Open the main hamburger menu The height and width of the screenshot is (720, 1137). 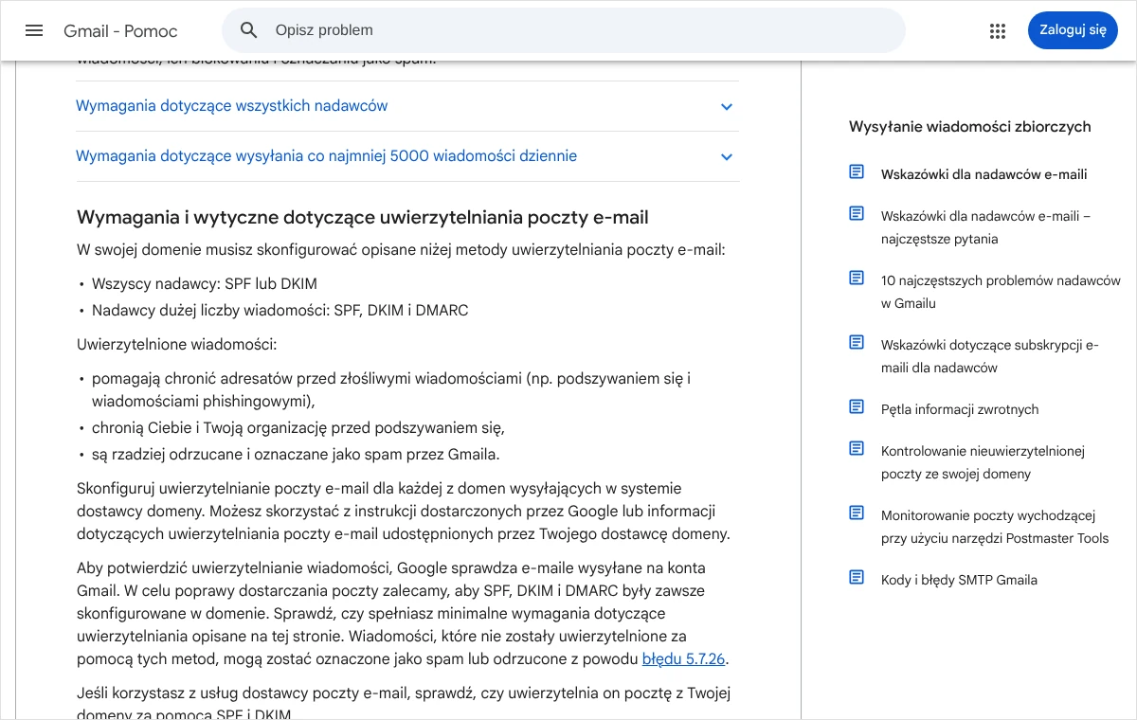[x=34, y=30]
